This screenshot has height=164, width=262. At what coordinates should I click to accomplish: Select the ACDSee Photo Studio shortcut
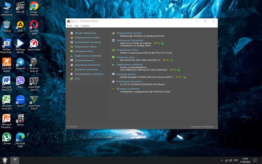[7, 46]
